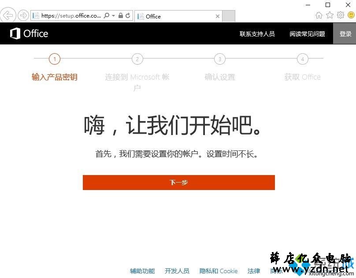356x278 pixels.
Task: Click the Office logo in the header
Action: (29, 33)
